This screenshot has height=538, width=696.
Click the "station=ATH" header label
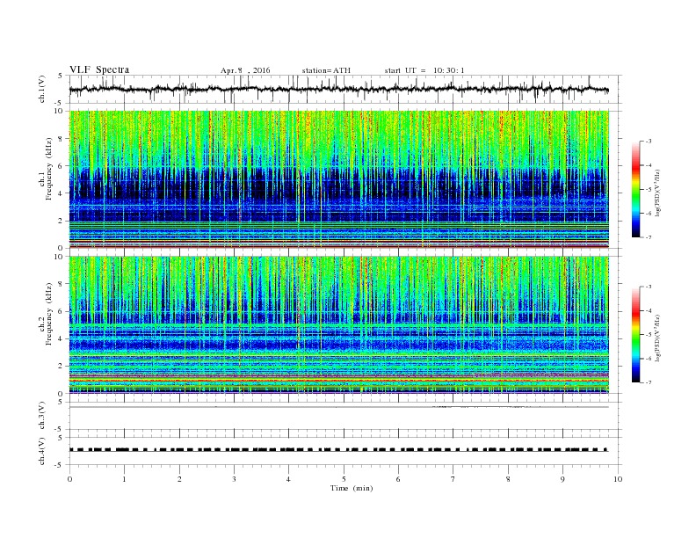(326, 70)
